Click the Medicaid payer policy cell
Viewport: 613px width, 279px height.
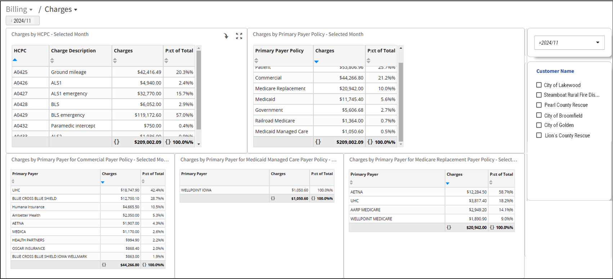283,99
